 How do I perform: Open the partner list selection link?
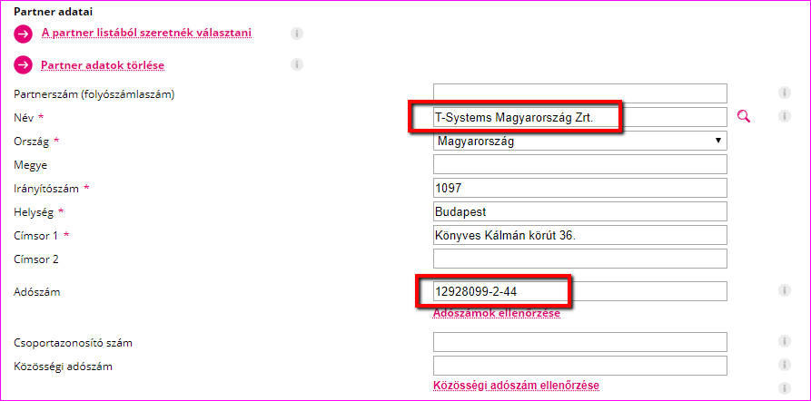tap(146, 33)
